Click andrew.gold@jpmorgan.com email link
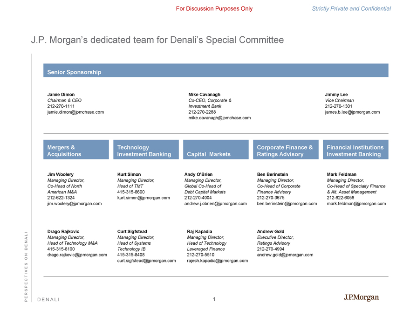The width and height of the screenshot is (410, 317). 285,255
